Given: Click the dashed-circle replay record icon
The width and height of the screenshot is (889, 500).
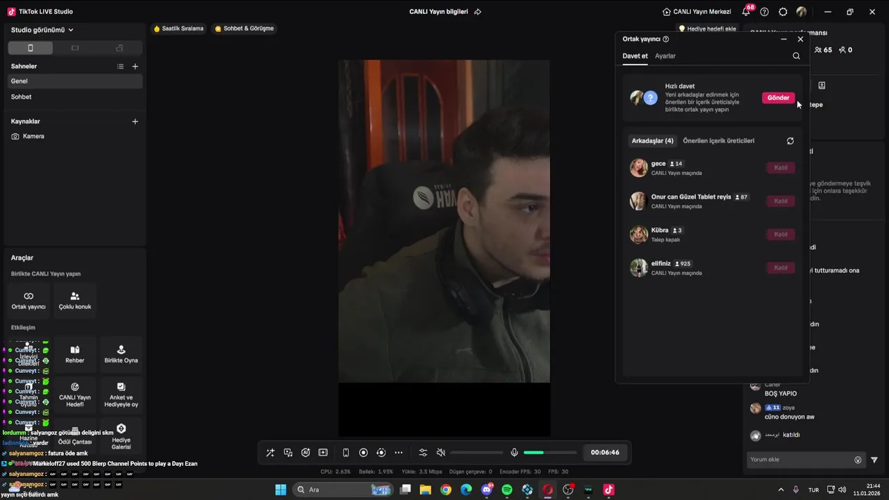Looking at the screenshot, I should [381, 453].
